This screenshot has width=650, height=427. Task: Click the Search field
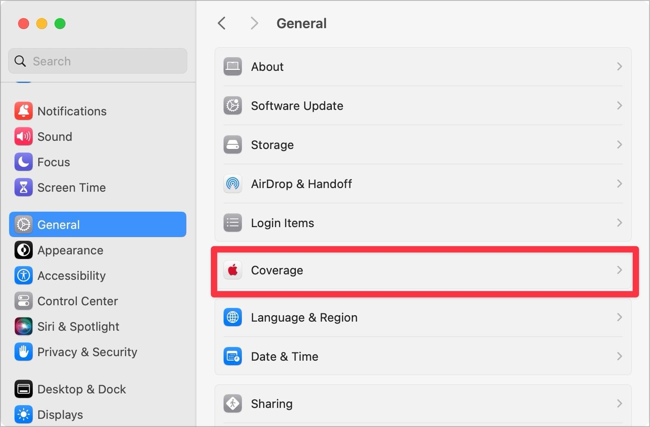tap(97, 61)
